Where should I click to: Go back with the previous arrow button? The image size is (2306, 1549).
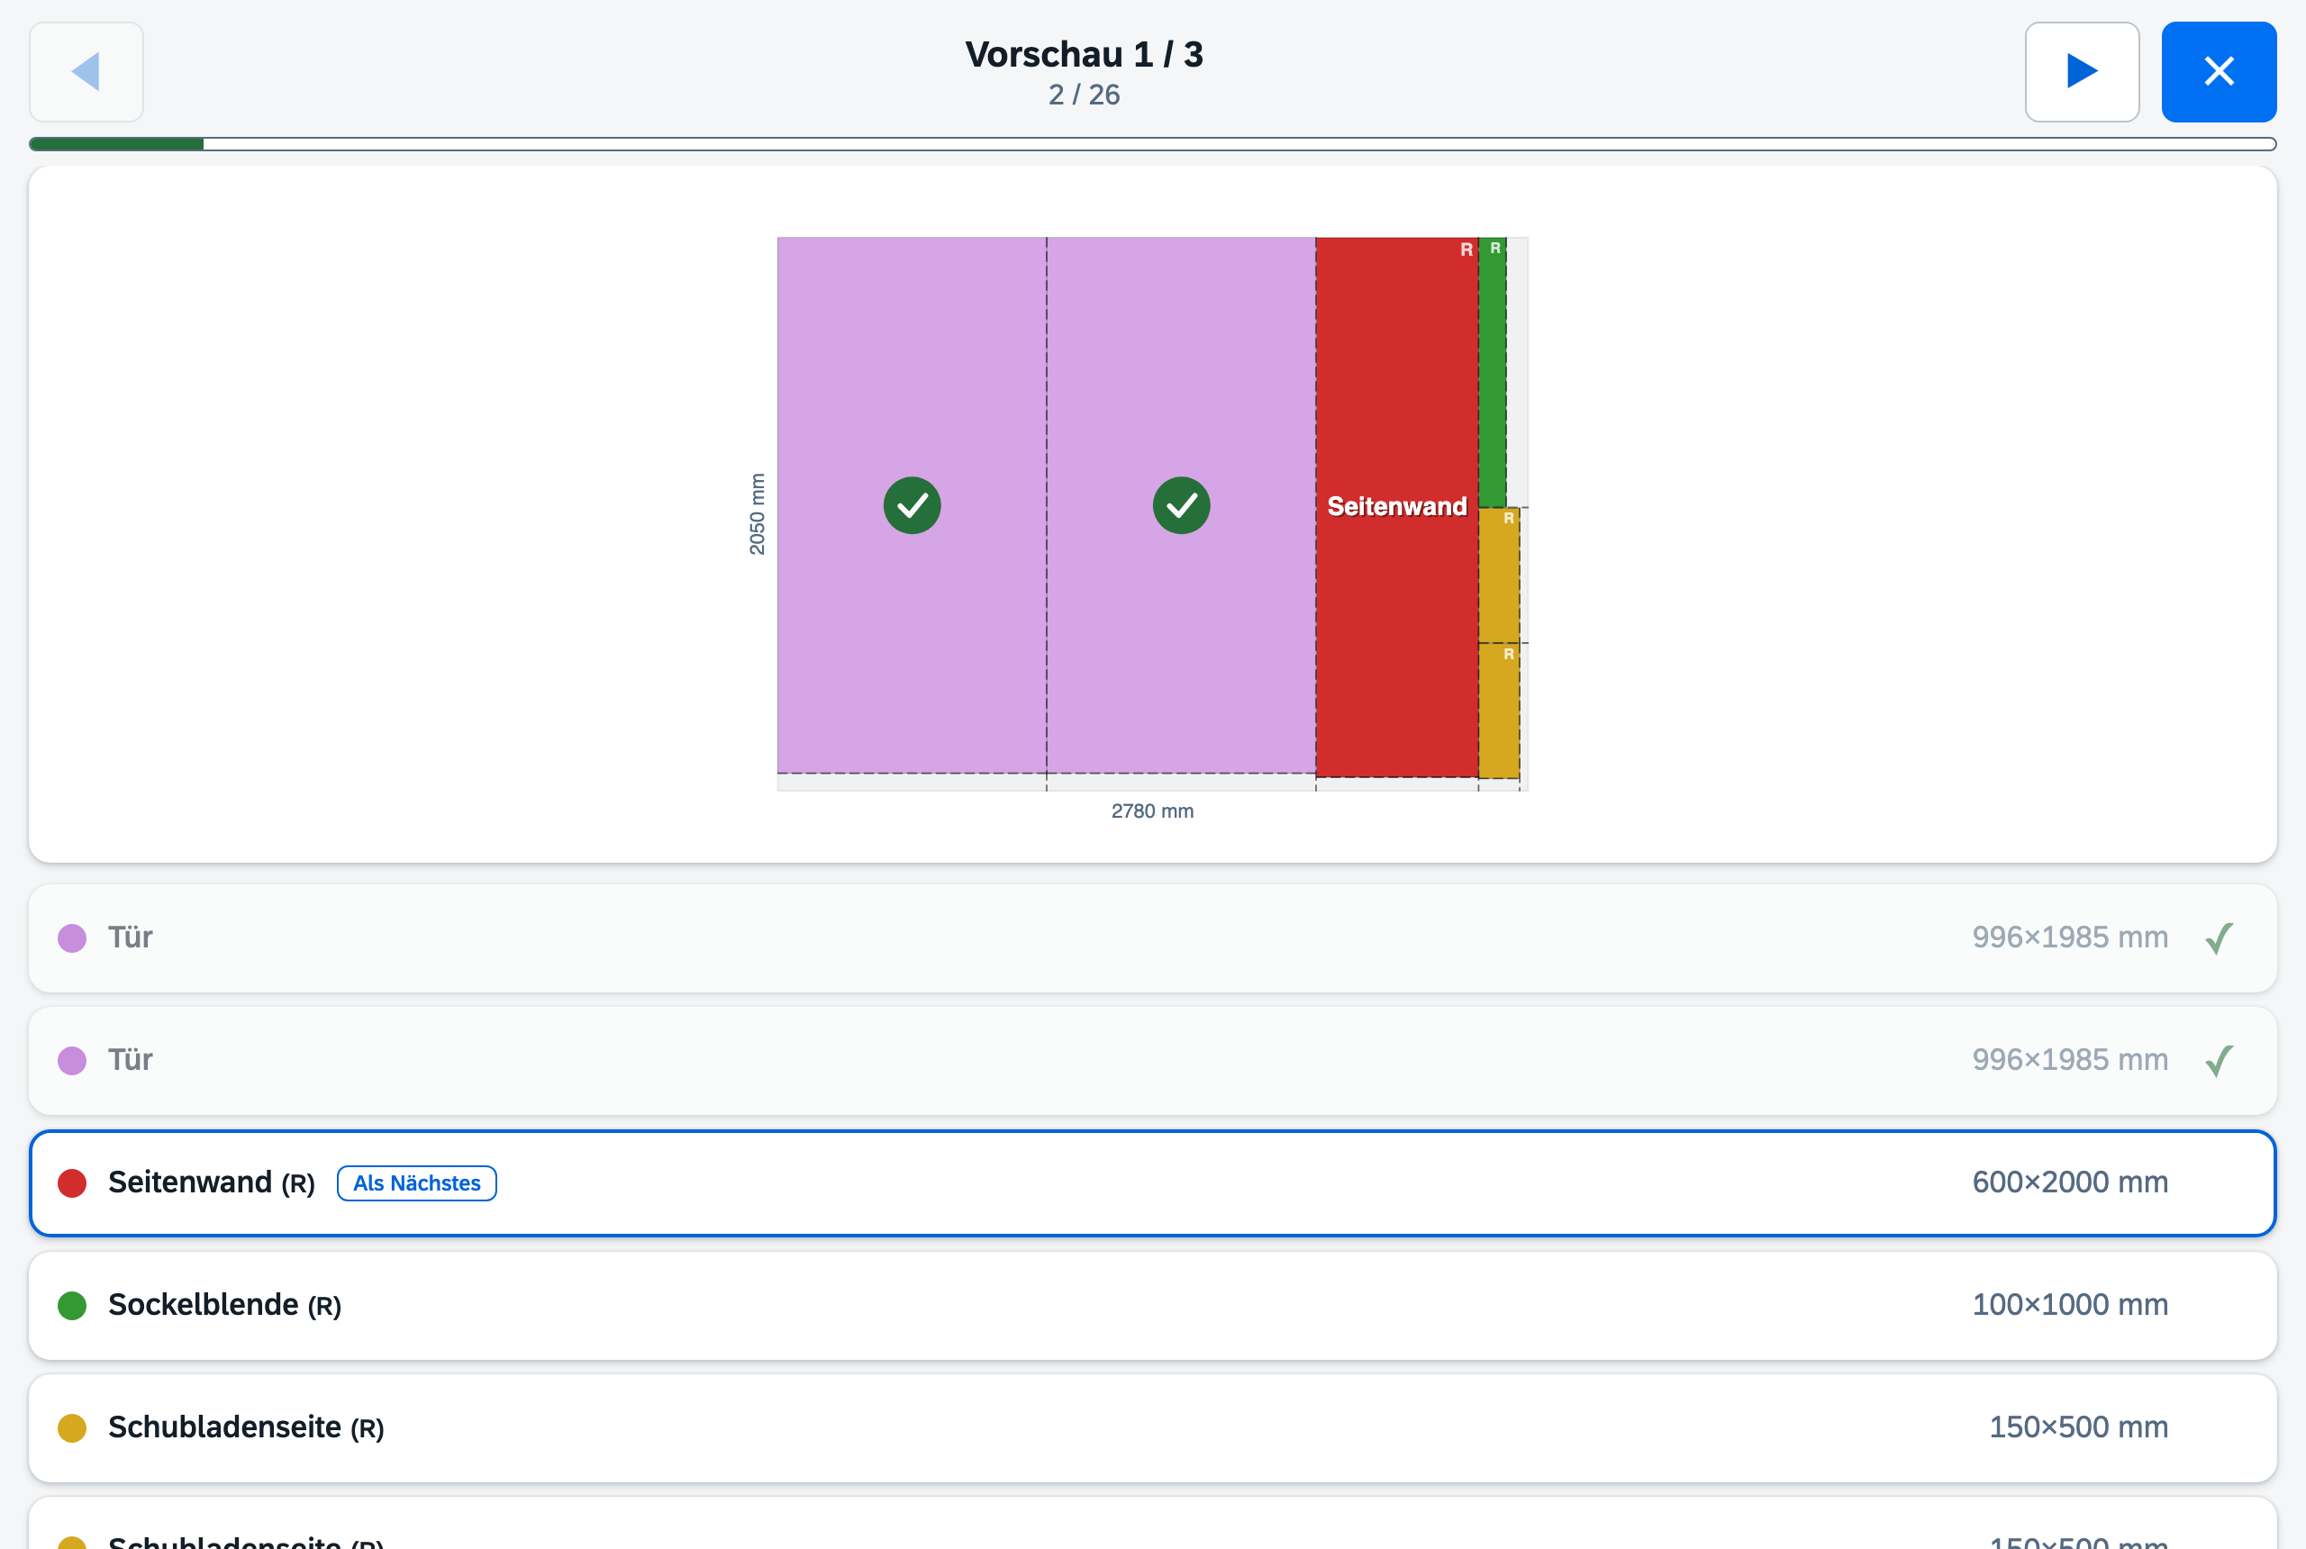[x=87, y=71]
